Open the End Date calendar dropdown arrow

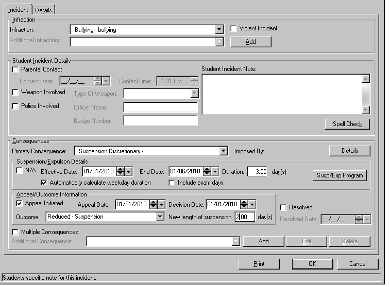[x=215, y=172]
